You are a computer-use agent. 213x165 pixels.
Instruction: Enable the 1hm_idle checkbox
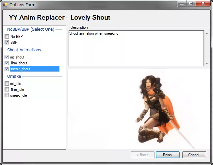tap(7, 90)
